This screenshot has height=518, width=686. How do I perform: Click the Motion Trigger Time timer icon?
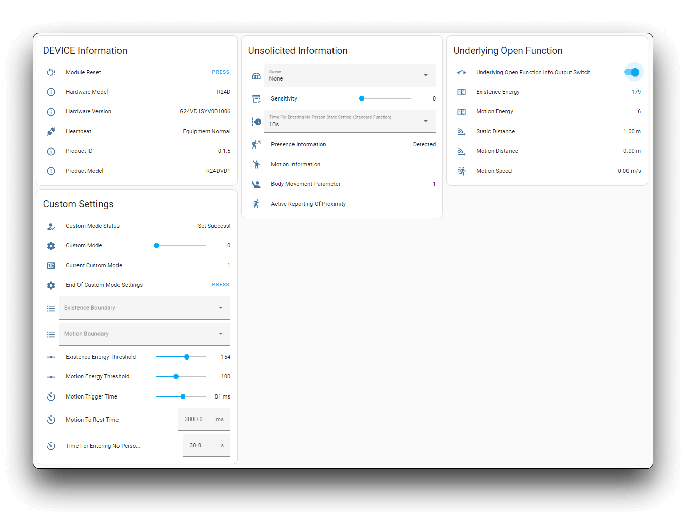(x=51, y=397)
